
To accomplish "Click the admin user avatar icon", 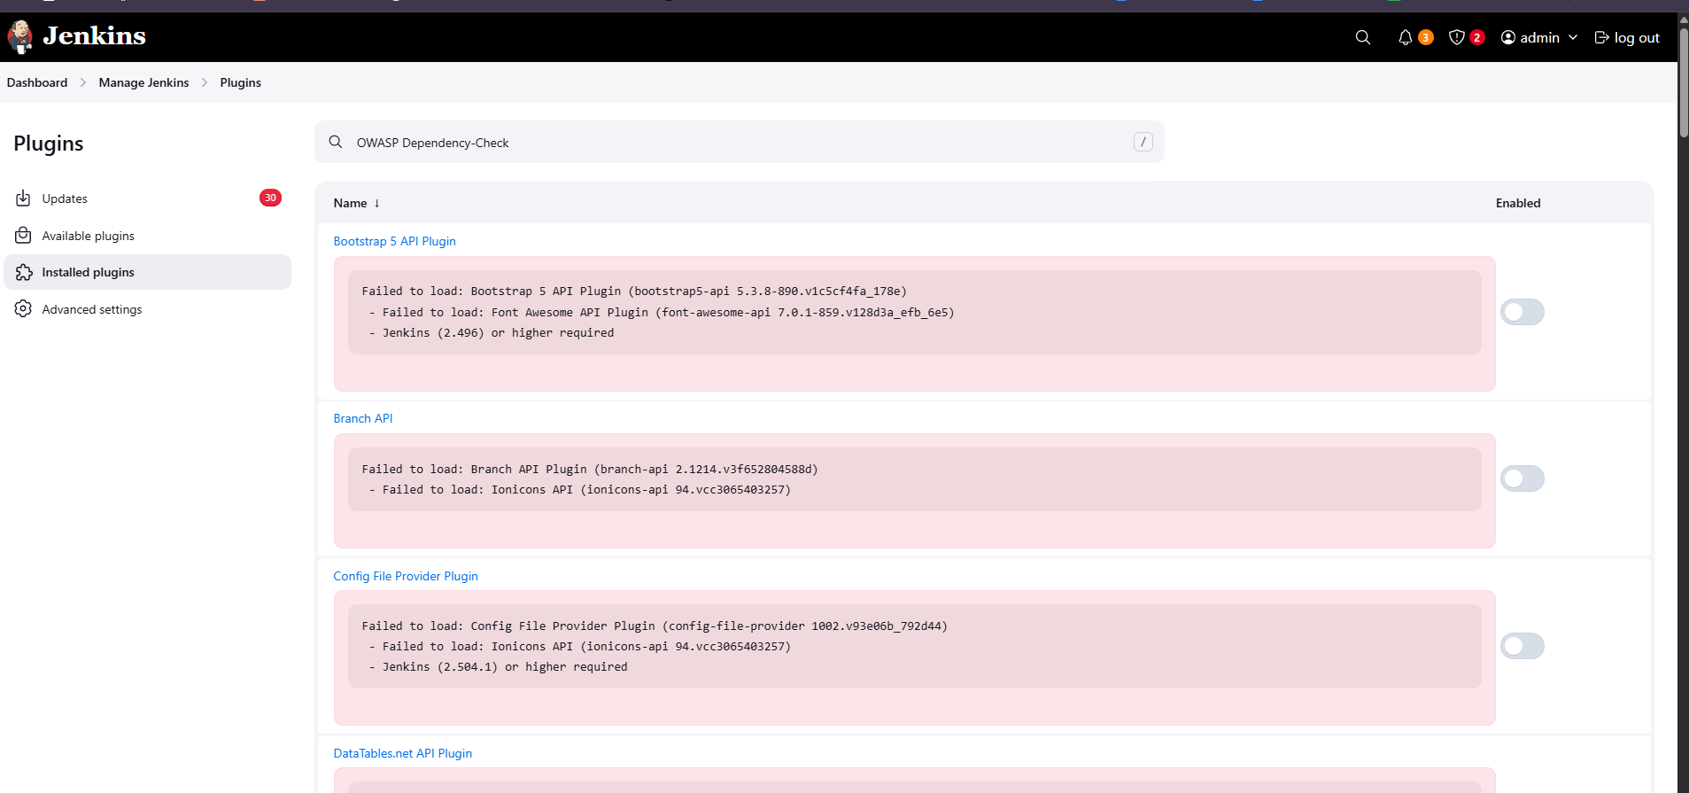I will 1508,37.
